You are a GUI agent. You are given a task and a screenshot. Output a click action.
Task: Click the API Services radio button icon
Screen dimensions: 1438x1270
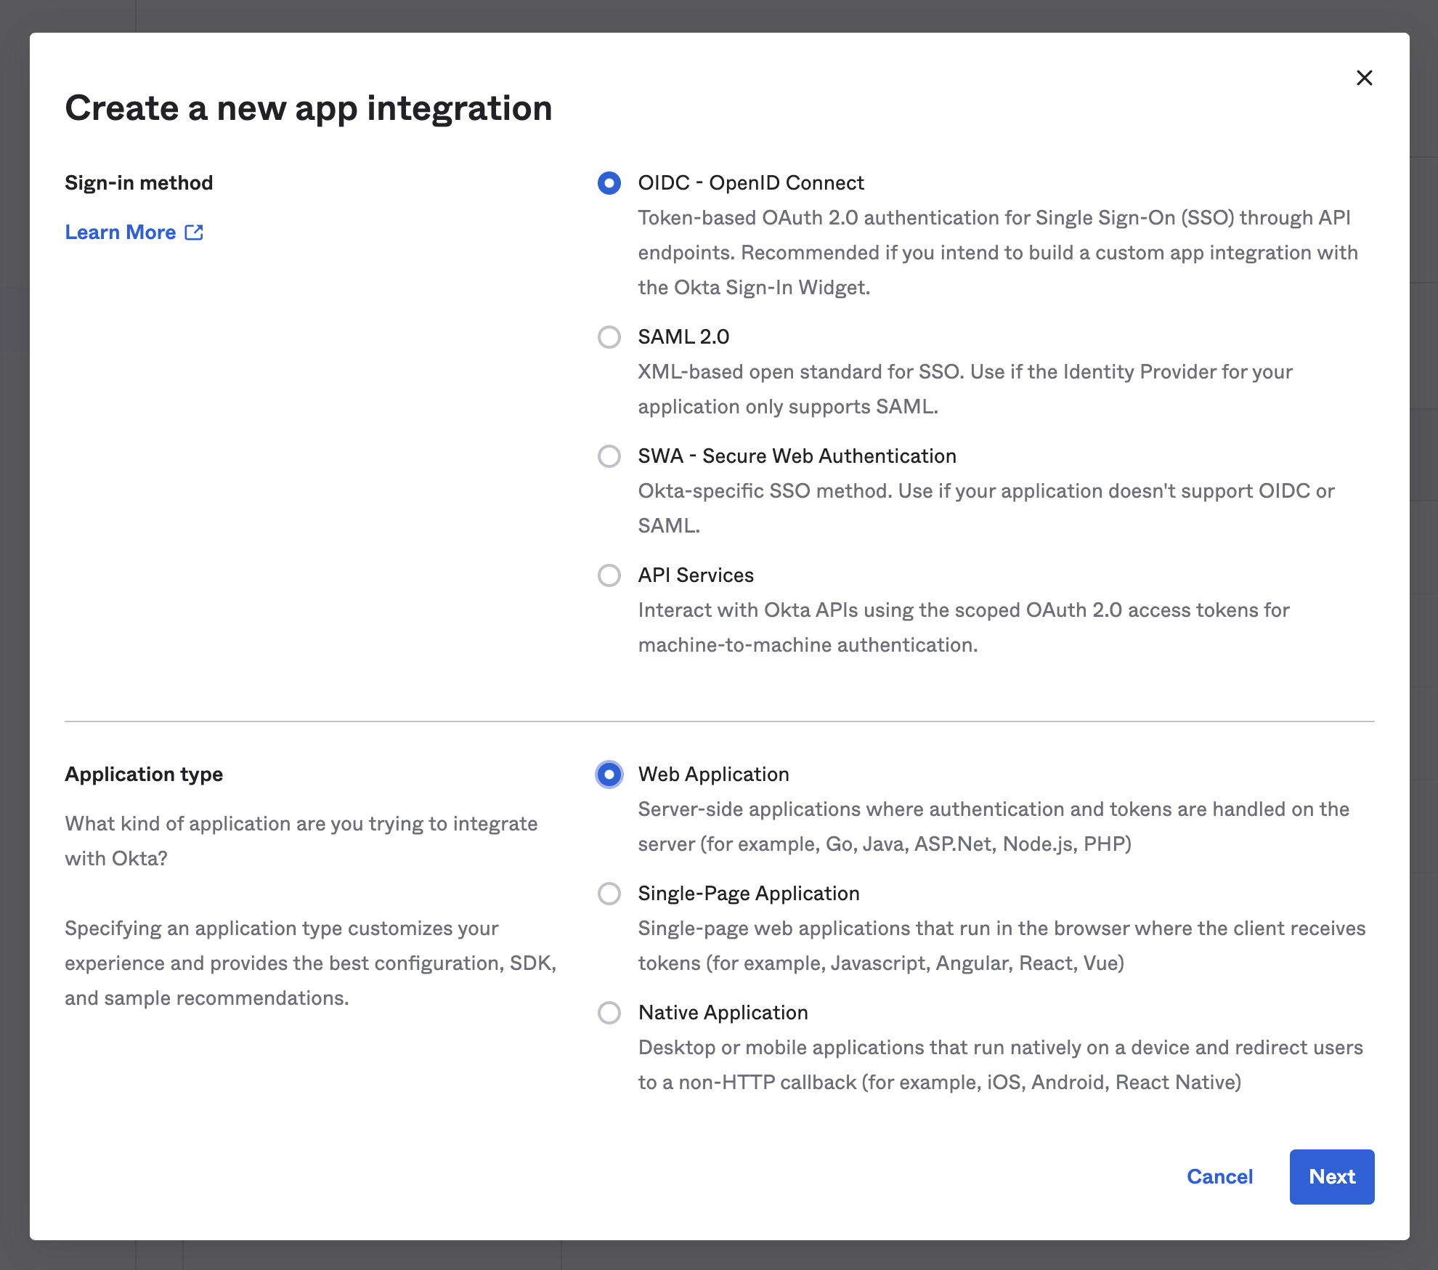(610, 575)
